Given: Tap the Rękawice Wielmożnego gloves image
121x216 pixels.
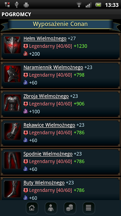Looking at the screenshot, I should (13, 131).
